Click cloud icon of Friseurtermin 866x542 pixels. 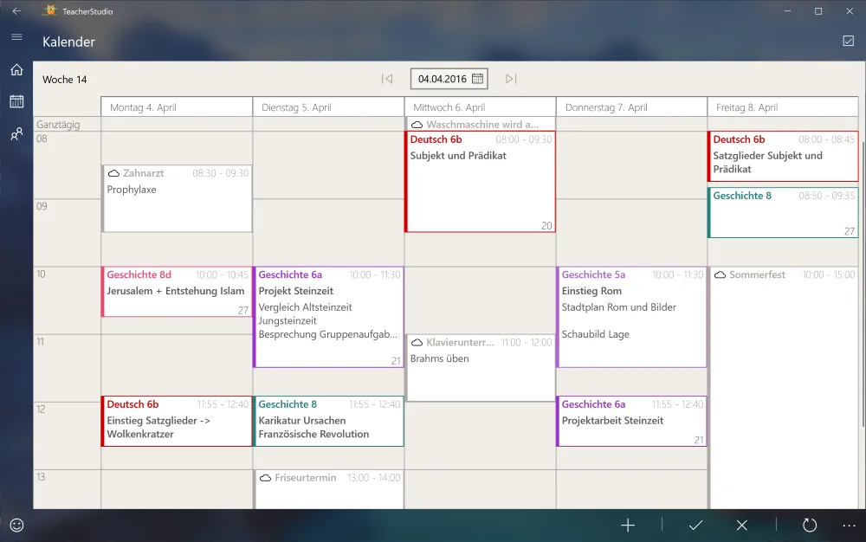pos(266,478)
